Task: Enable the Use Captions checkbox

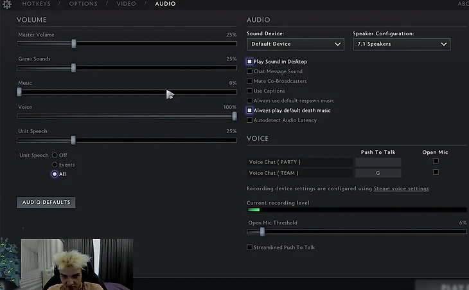Action: tap(250, 91)
